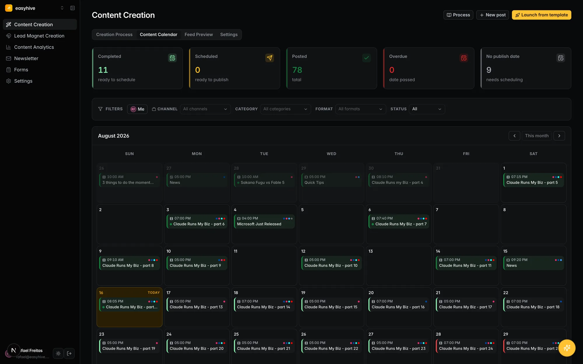Click the Scheduled paper plane icon

(270, 58)
